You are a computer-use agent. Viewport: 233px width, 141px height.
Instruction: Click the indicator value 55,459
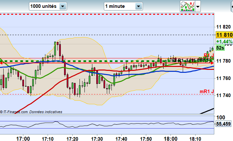(x=223, y=124)
